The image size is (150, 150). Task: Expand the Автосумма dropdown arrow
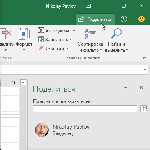pos(74,31)
